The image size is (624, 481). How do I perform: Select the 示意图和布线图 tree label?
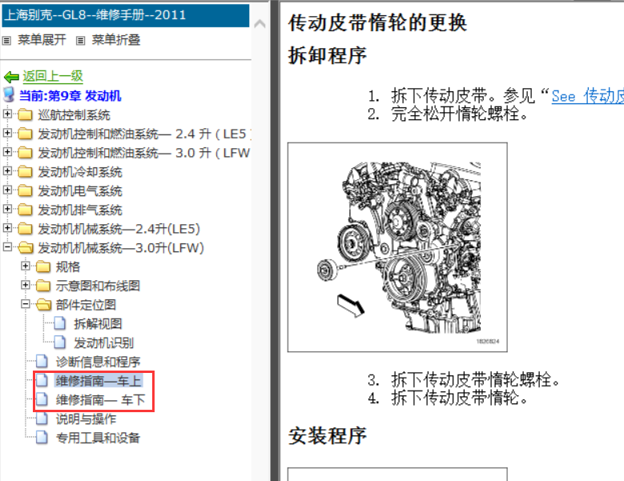(98, 287)
